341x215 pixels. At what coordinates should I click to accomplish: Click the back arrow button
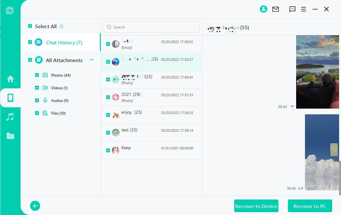click(x=35, y=206)
